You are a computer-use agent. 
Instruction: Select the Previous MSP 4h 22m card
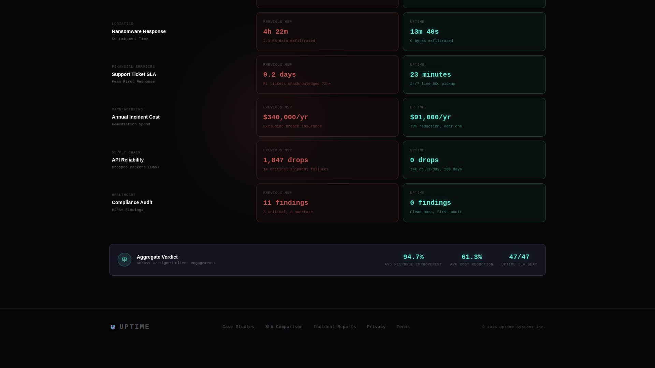click(327, 32)
